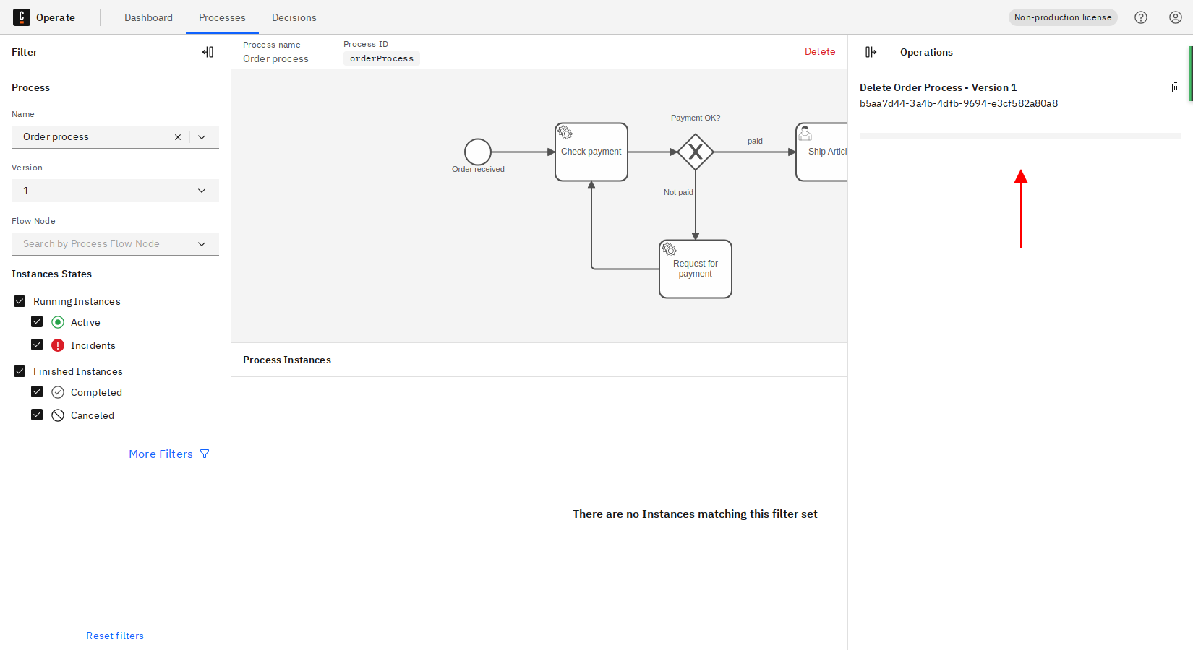Clear the Order process name selection
This screenshot has height=650, width=1193.
pos(178,137)
